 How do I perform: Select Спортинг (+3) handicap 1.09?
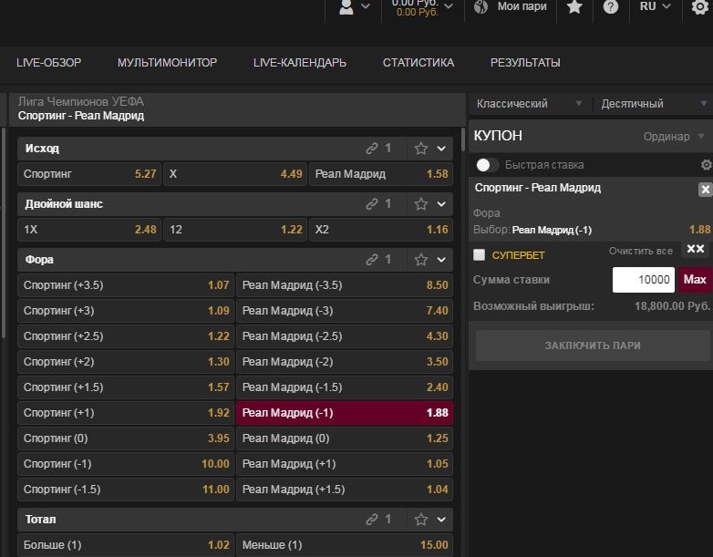pyautogui.click(x=126, y=311)
